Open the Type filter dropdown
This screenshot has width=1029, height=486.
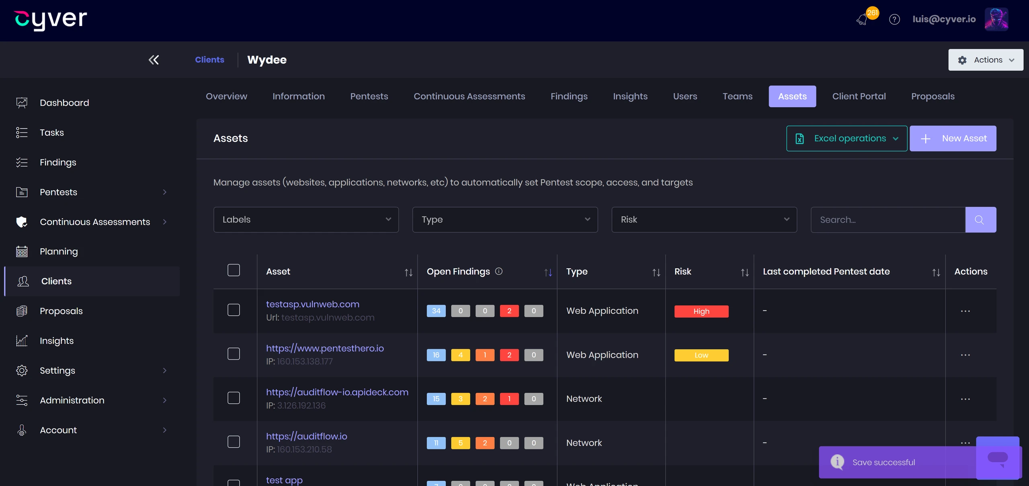(x=505, y=220)
